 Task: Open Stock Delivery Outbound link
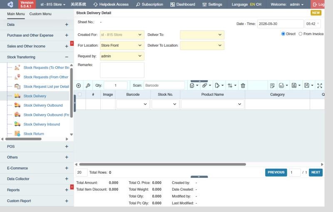43,105
